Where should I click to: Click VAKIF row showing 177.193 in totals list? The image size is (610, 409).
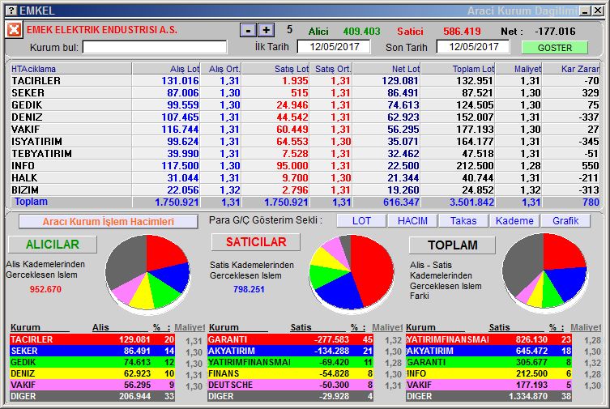tap(488, 385)
